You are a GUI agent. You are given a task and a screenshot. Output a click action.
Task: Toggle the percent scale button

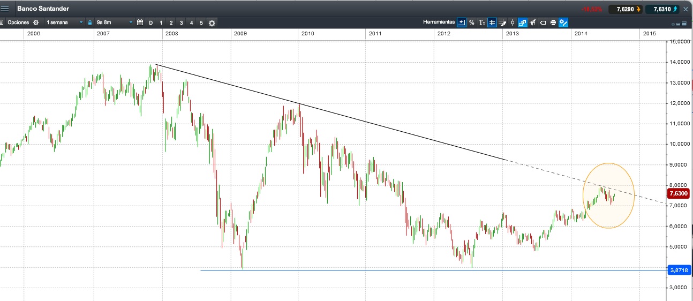pyautogui.click(x=471, y=22)
